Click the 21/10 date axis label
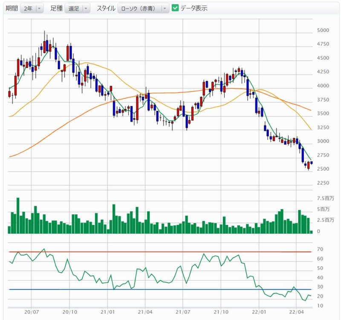 221,312
